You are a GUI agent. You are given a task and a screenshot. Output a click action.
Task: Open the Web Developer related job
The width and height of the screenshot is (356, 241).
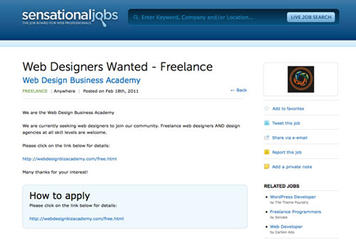coord(286,226)
